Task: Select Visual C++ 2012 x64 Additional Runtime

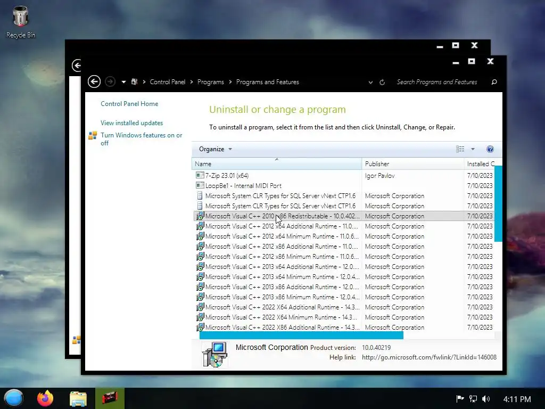Action: pyautogui.click(x=343, y=226)
